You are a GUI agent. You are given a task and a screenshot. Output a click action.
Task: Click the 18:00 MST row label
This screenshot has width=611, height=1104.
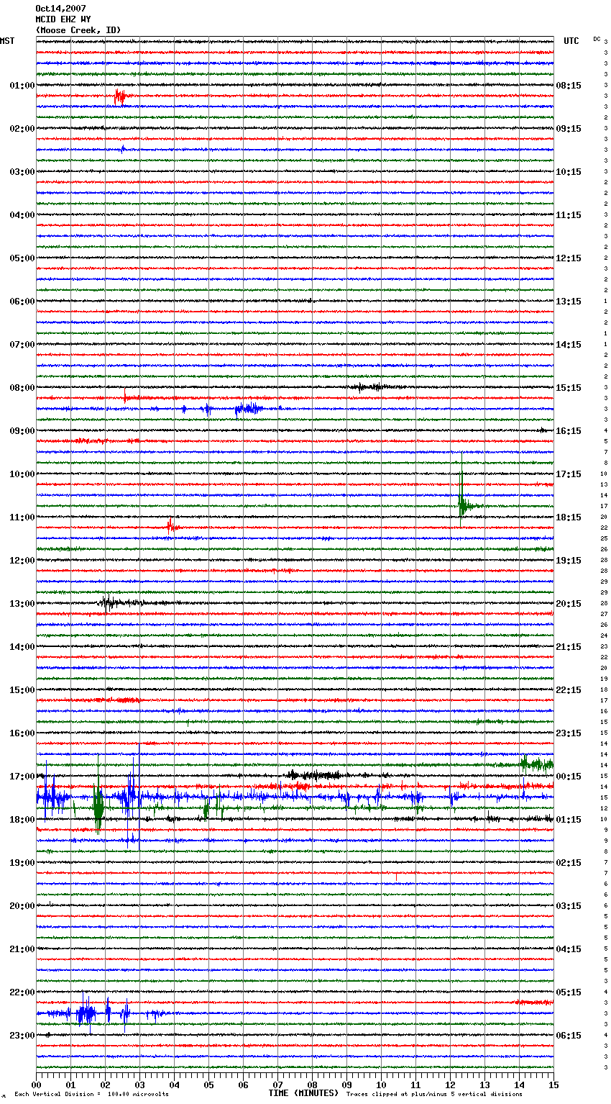(x=22, y=820)
